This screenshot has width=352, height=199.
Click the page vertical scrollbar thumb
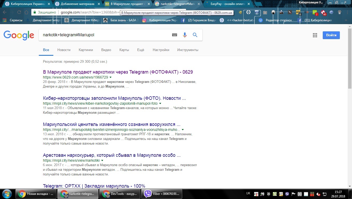350,58
